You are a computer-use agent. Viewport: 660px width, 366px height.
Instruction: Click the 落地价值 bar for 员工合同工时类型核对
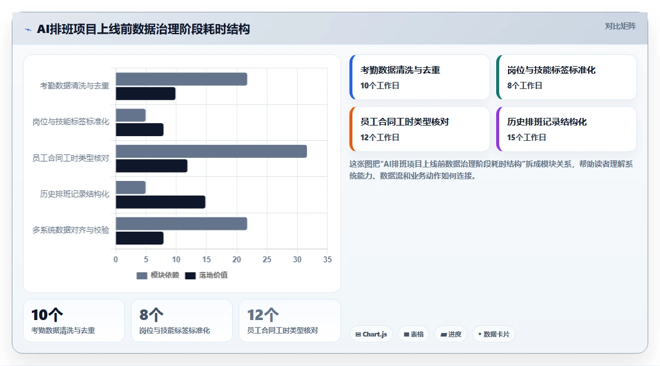click(151, 166)
